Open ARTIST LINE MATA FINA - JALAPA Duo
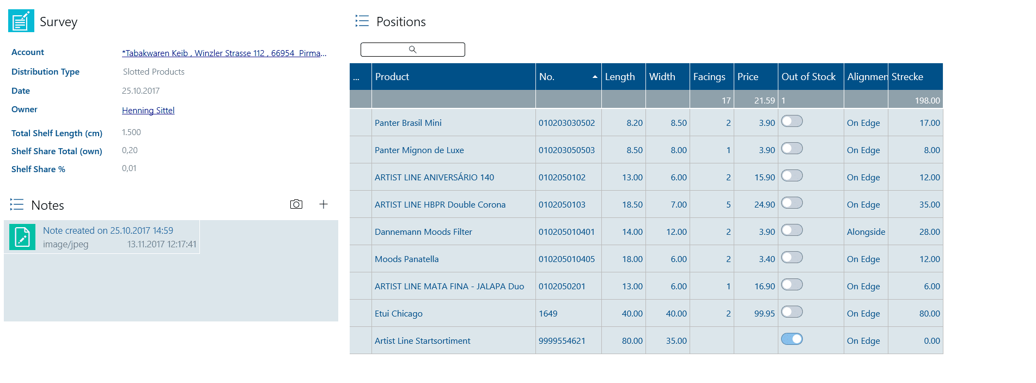 [449, 286]
